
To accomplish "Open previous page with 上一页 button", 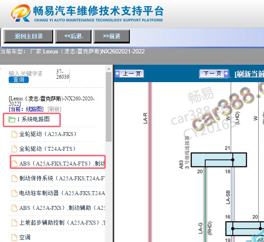I will 129,73.
